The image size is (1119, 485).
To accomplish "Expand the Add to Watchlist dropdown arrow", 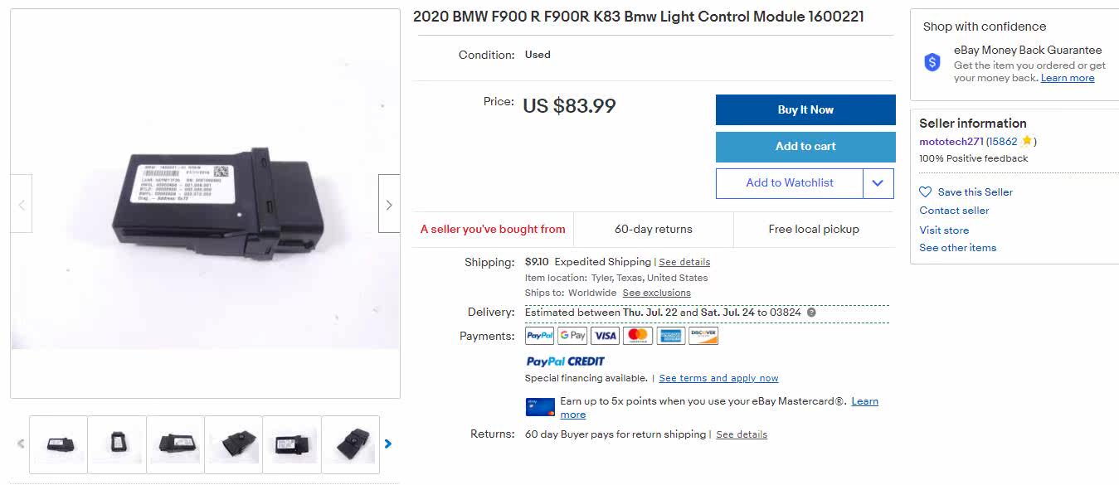I will coord(878,183).
